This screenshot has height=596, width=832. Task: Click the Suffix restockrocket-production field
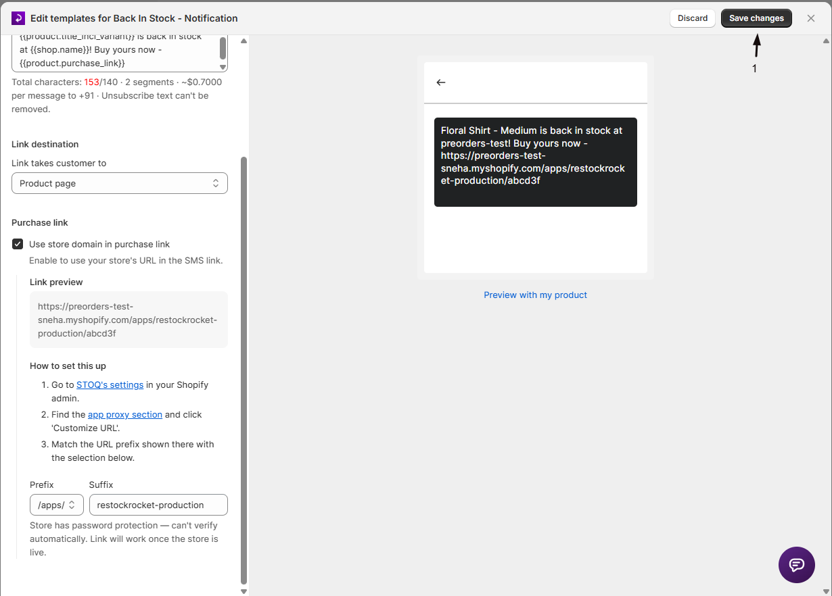tap(158, 505)
